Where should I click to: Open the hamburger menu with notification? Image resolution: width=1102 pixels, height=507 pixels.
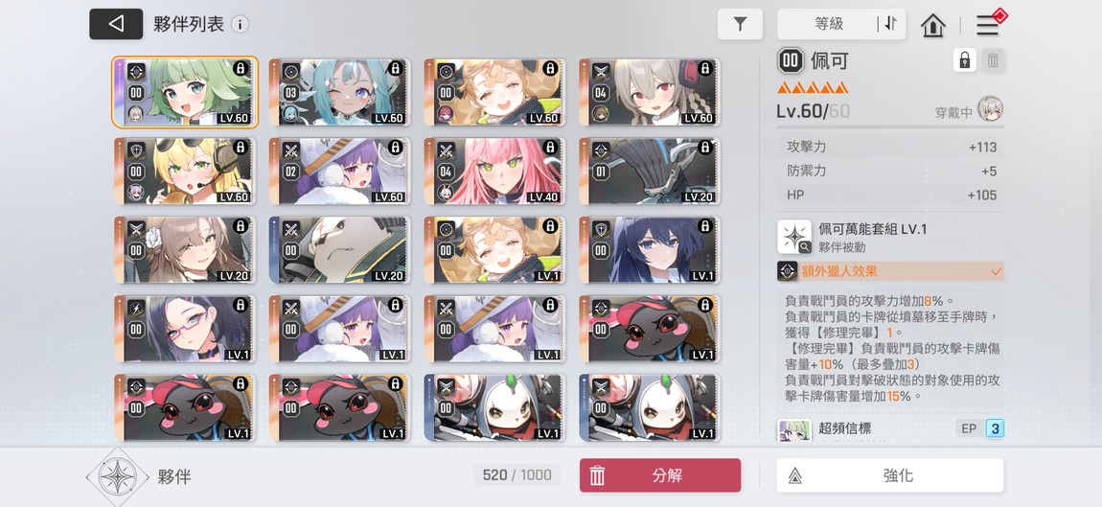(x=989, y=25)
